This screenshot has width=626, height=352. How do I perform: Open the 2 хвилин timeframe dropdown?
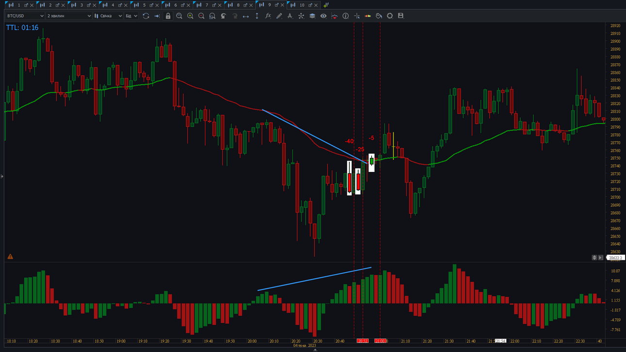point(69,16)
